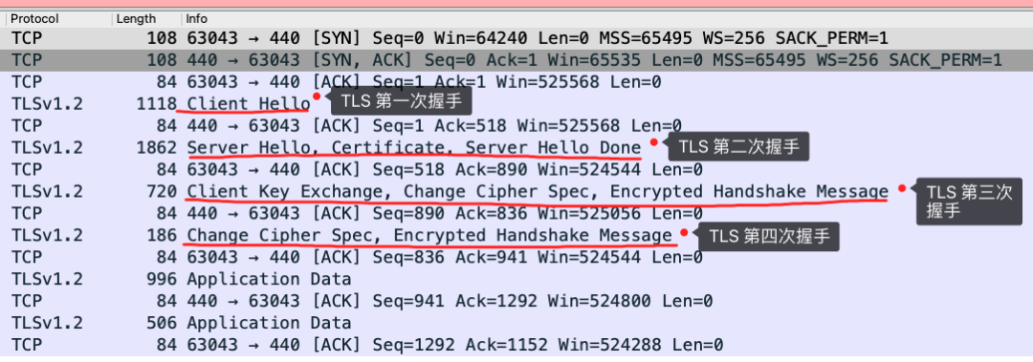This screenshot has width=1033, height=362.
Task: Click the Length column header
Action: pos(146,19)
